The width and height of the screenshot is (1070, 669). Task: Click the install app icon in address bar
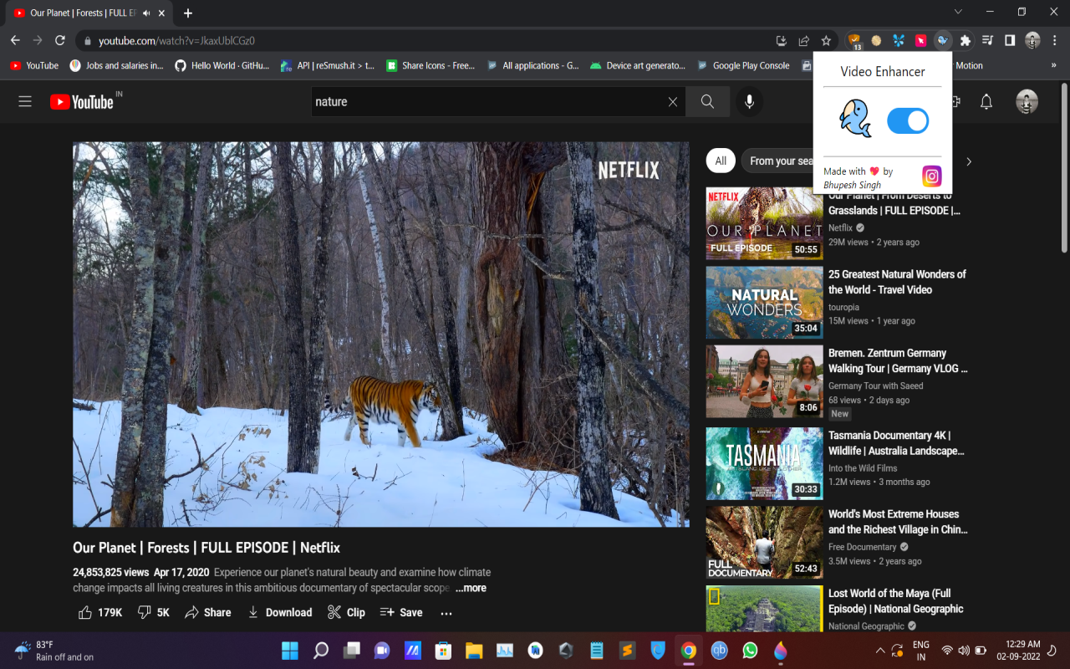pyautogui.click(x=782, y=40)
